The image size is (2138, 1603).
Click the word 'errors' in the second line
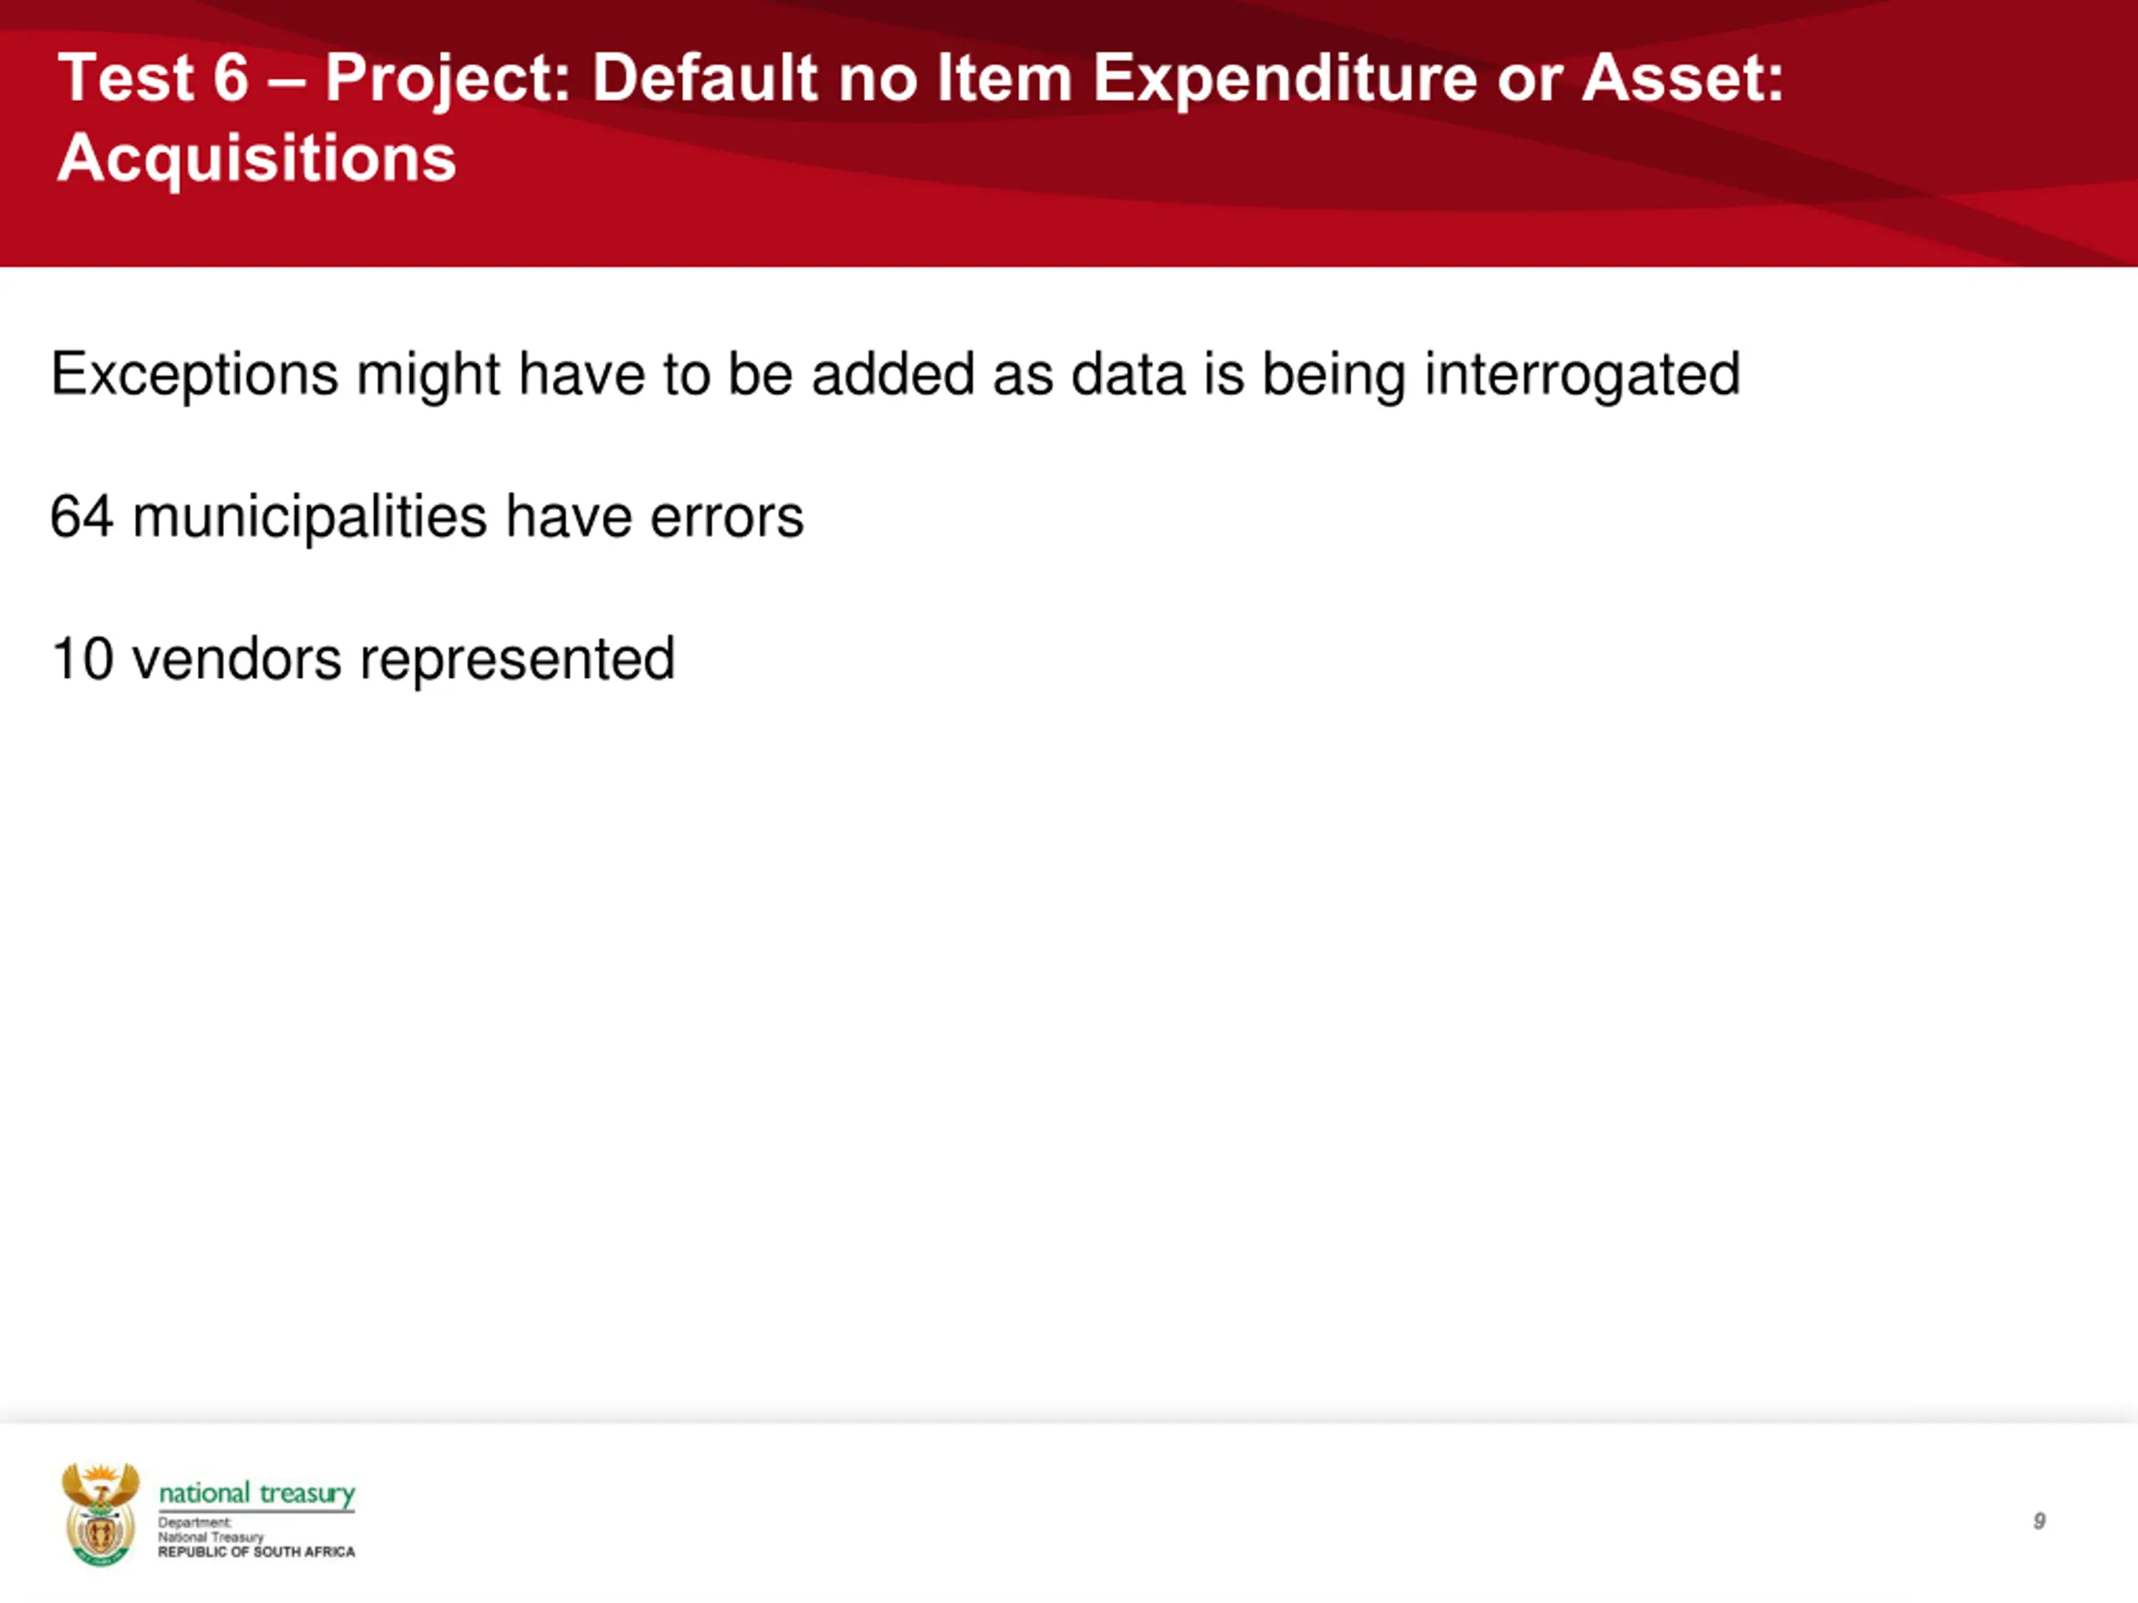727,518
